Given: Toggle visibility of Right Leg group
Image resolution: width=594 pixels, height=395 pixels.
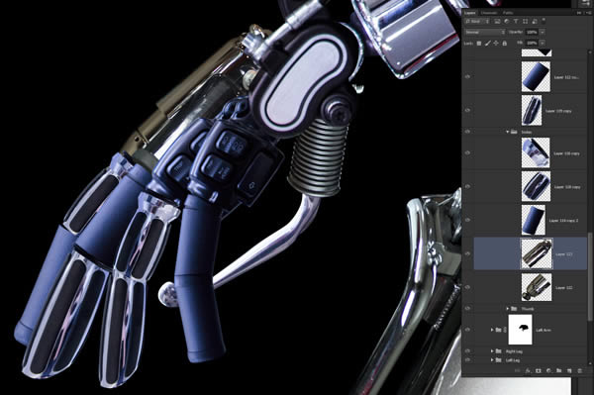Looking at the screenshot, I should coord(468,351).
